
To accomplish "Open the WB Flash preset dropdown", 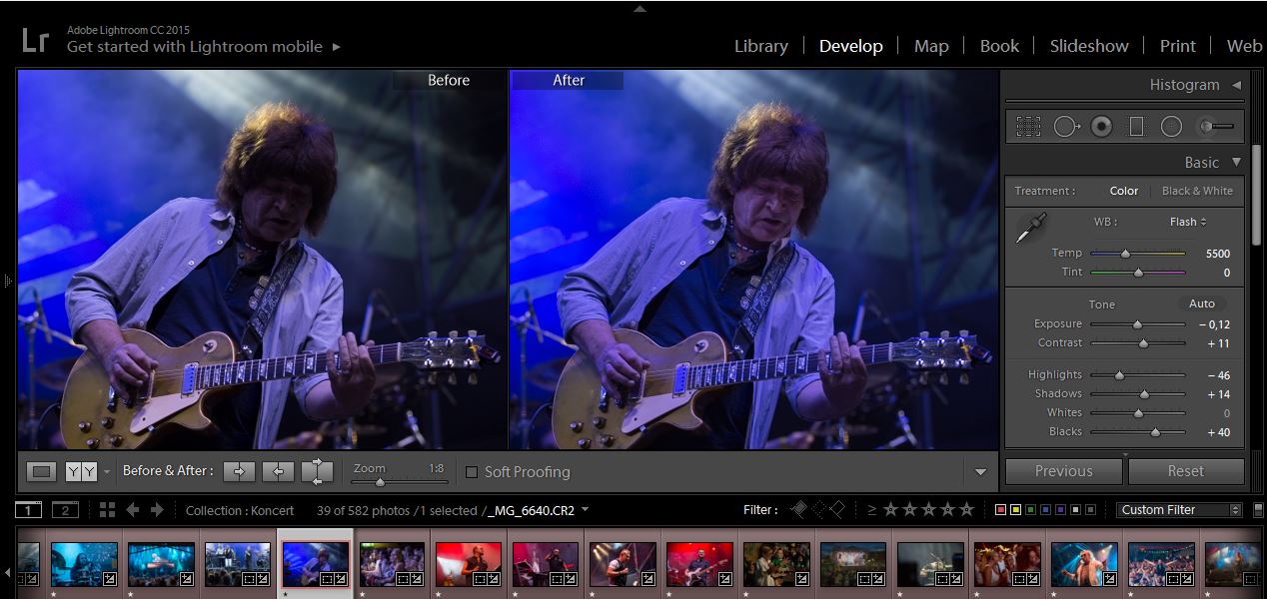I will (x=1187, y=222).
